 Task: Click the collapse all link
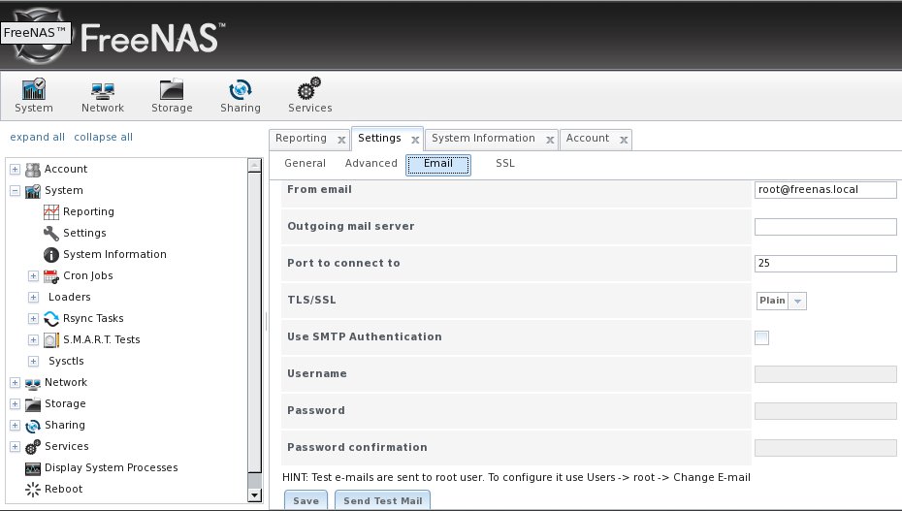[104, 138]
